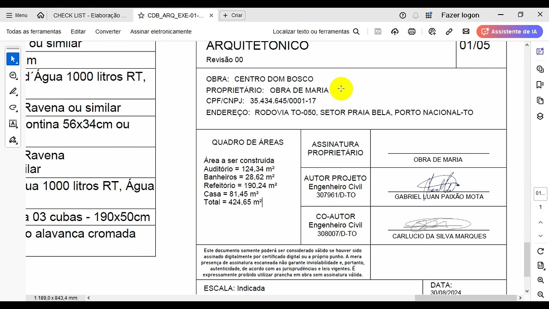The width and height of the screenshot is (549, 309).
Task: Choose the Fill and Sign pen tool
Action: (13, 140)
